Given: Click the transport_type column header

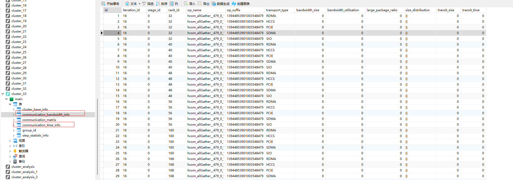Looking at the screenshot, I should pyautogui.click(x=280, y=10).
